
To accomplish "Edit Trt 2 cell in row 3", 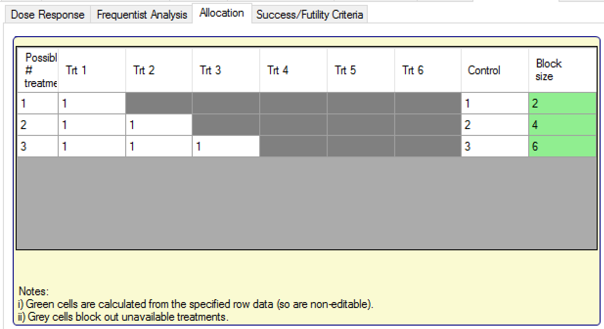I will coord(158,147).
